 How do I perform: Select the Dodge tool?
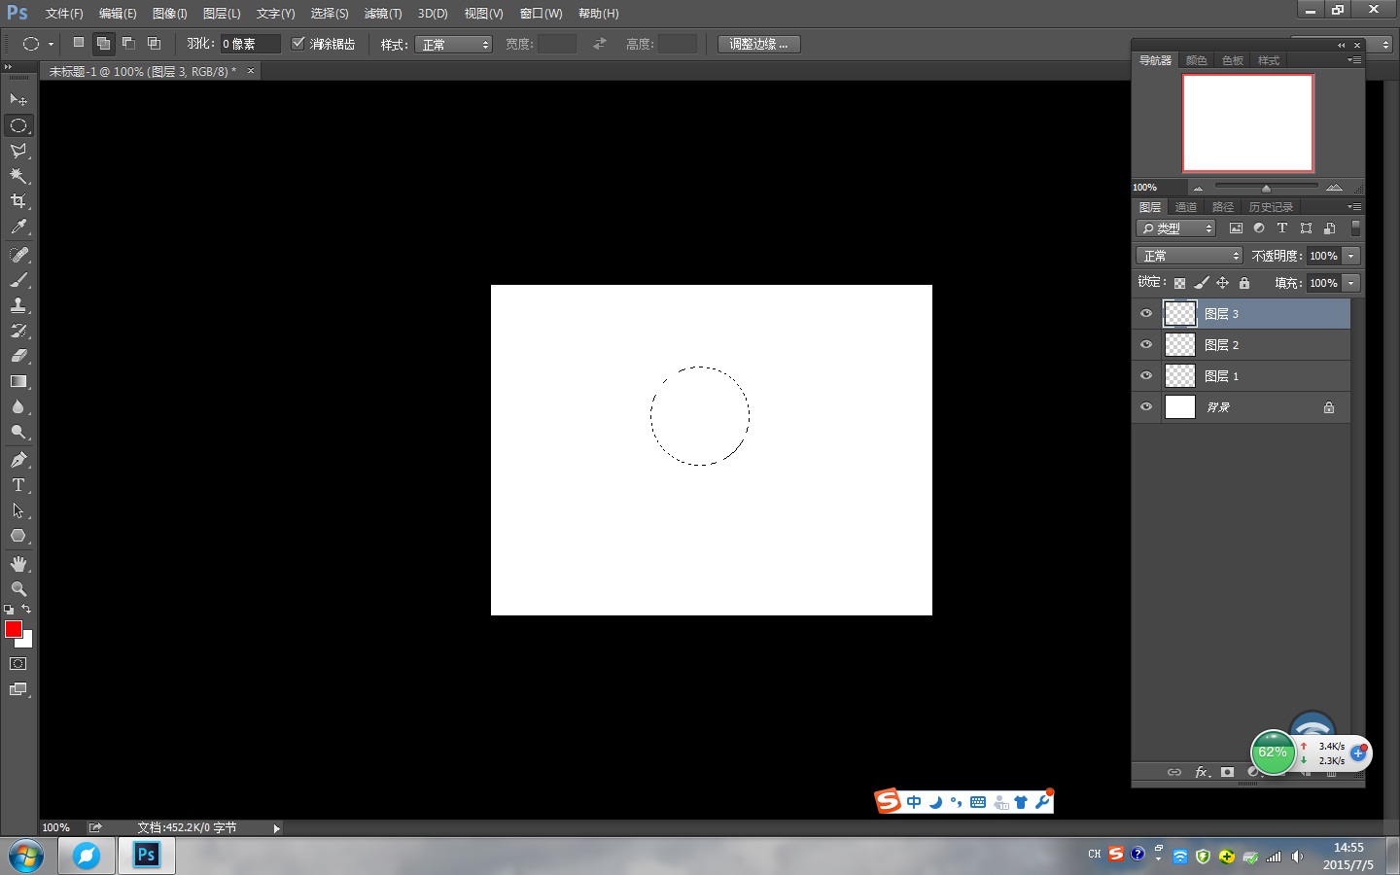[x=18, y=432]
